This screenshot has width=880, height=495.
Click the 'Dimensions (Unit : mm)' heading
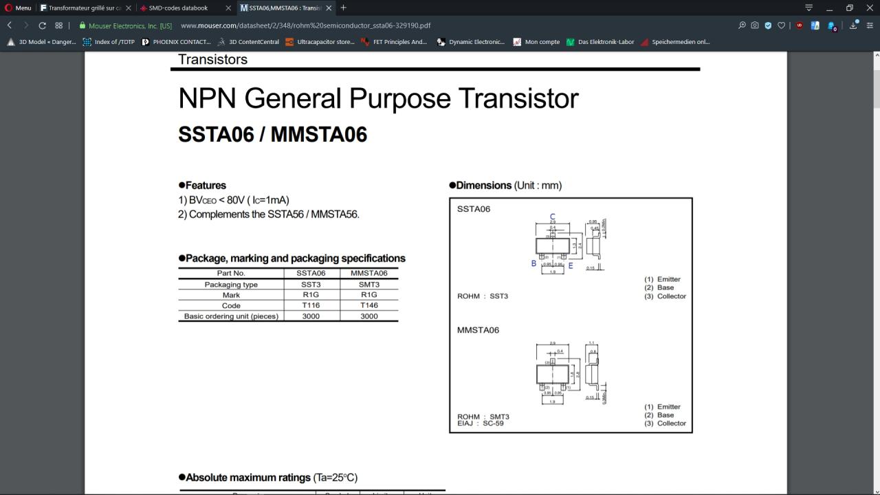click(505, 186)
